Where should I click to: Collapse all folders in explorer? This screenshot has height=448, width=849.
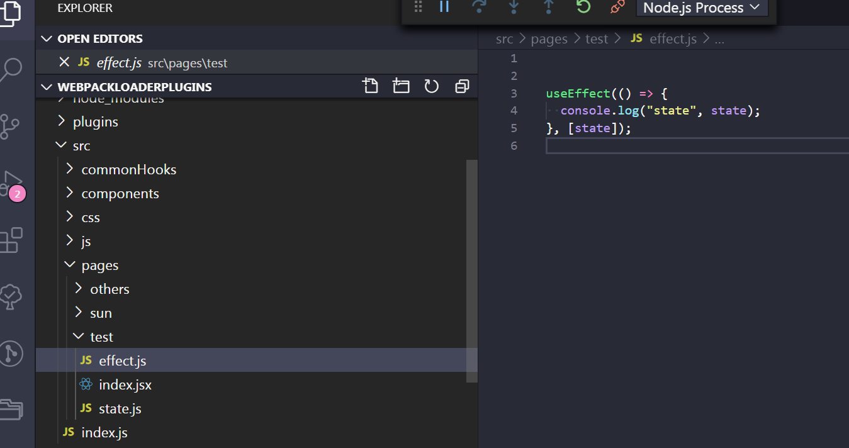(x=462, y=86)
